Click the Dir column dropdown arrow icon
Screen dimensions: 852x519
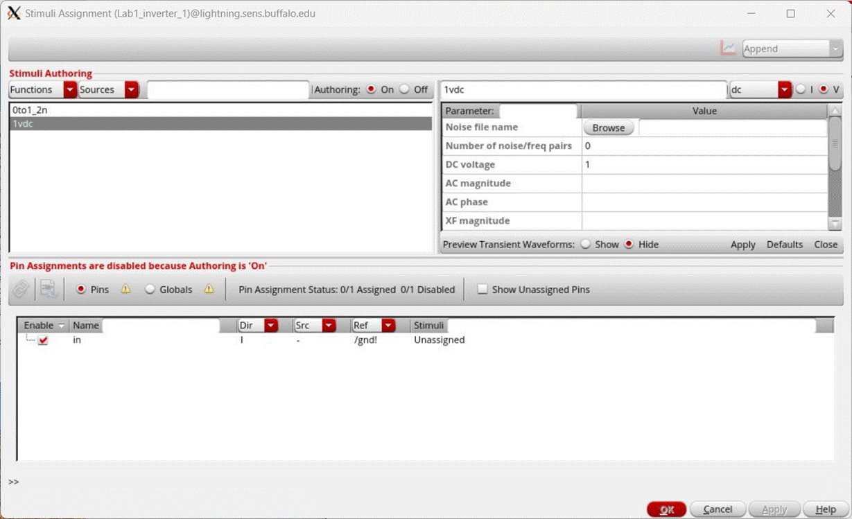(x=270, y=325)
